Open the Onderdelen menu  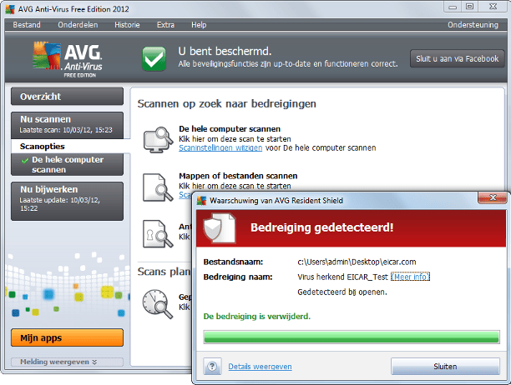pyautogui.click(x=78, y=25)
